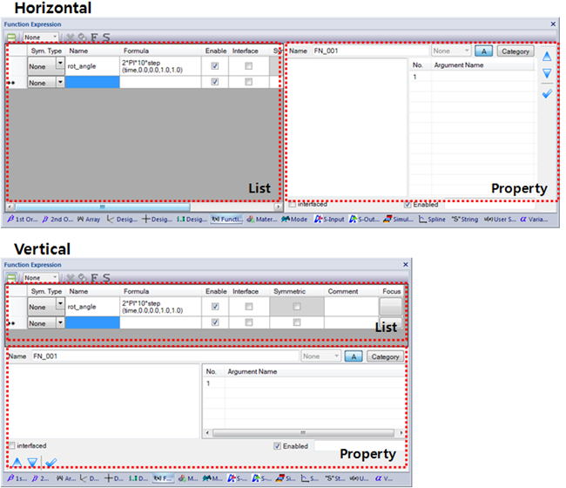Click Category button in Vertical property
Image resolution: width=566 pixels, height=488 pixels.
(385, 356)
